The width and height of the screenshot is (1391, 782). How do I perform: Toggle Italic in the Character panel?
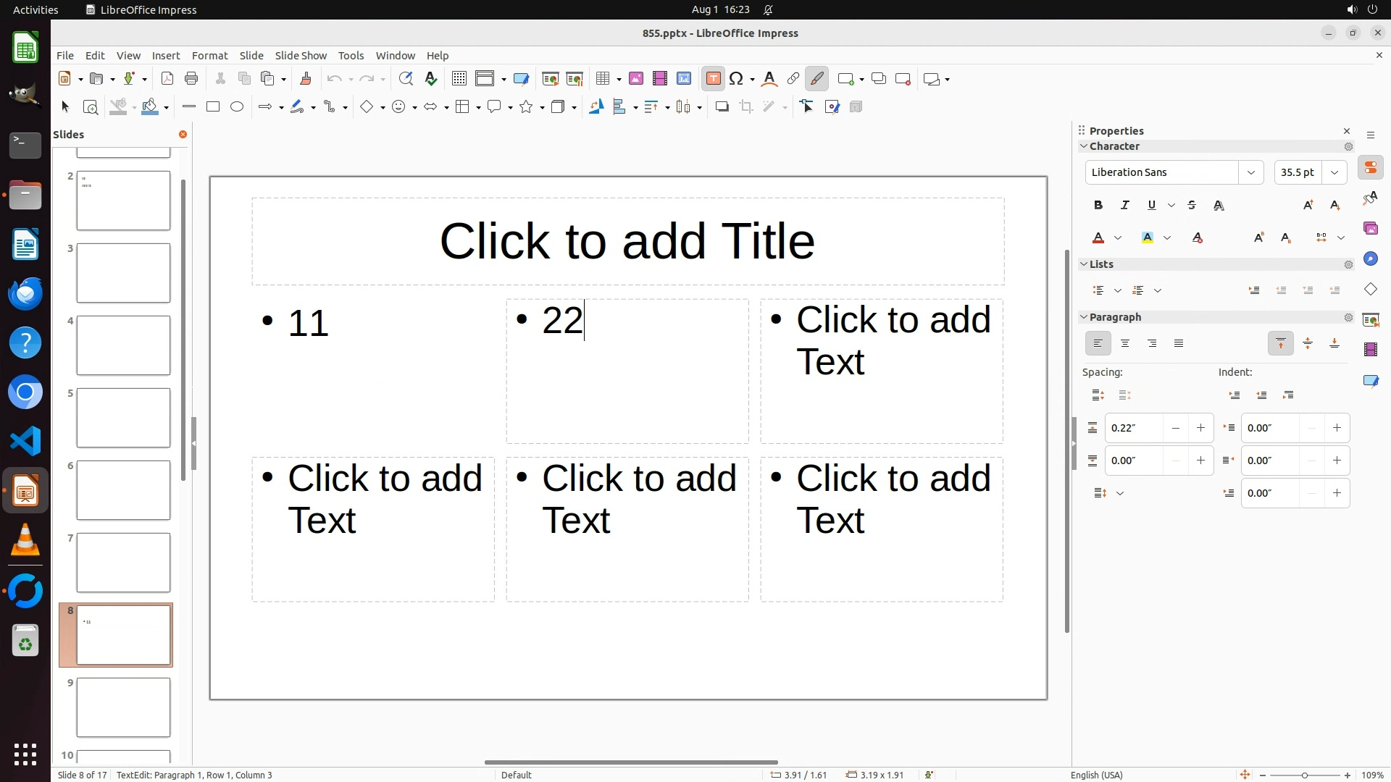(1125, 206)
